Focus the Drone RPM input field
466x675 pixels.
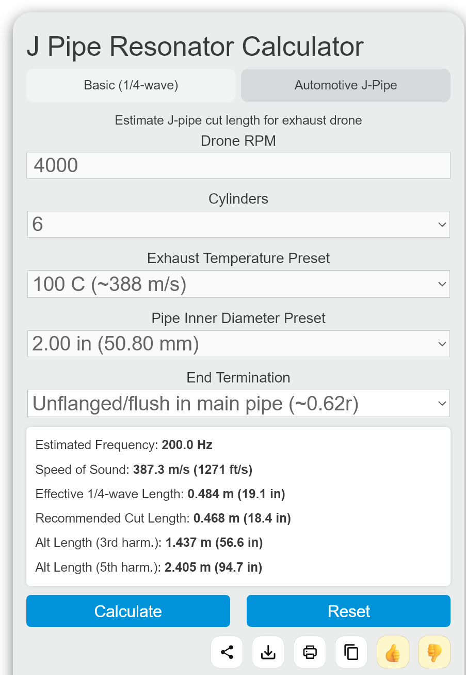pos(238,165)
